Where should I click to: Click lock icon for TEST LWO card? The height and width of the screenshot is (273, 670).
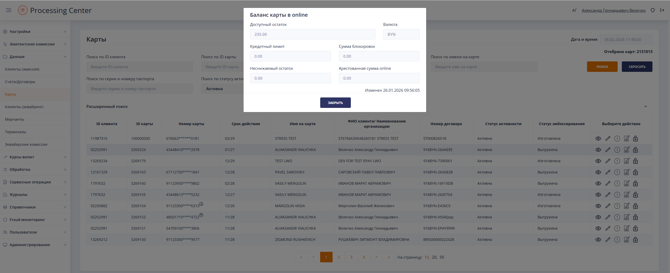[x=635, y=161]
